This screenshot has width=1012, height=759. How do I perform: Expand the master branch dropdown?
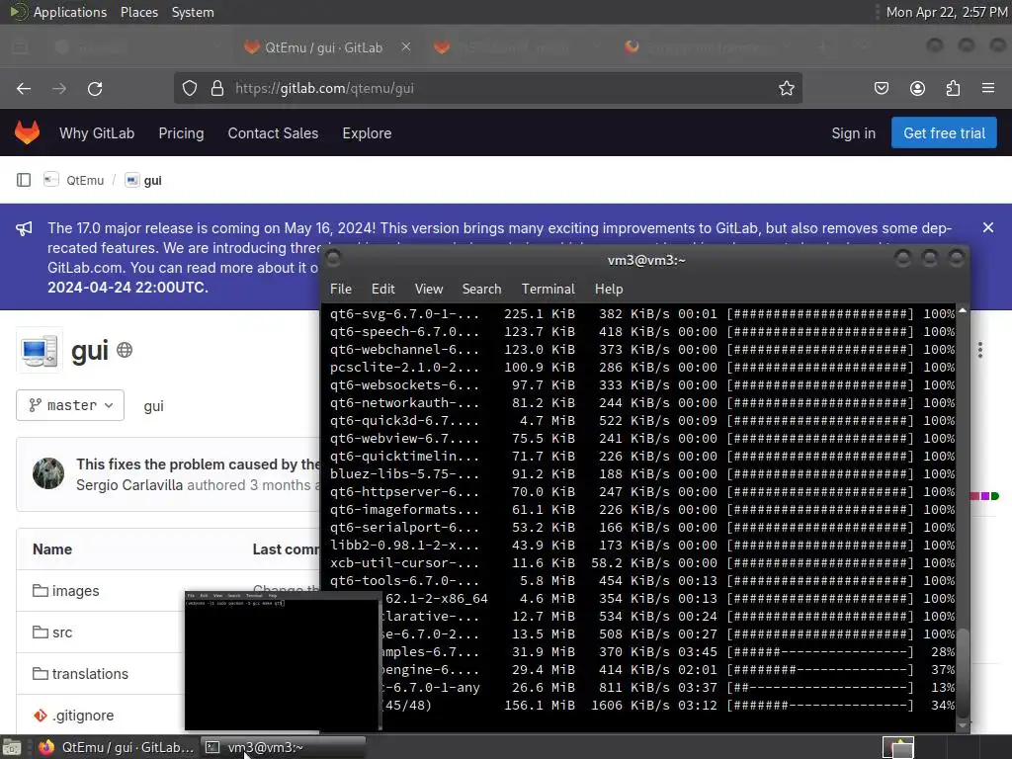click(x=70, y=405)
